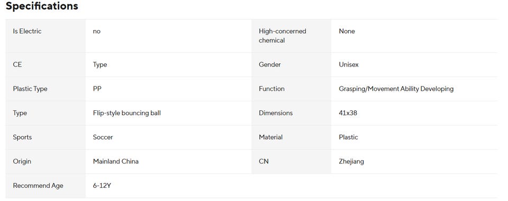Screen dimensions: 508x201
Task: Click the Function label cell
Action: pos(291,89)
